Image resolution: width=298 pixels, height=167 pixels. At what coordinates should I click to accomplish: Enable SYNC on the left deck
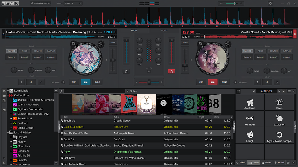pos(97,82)
